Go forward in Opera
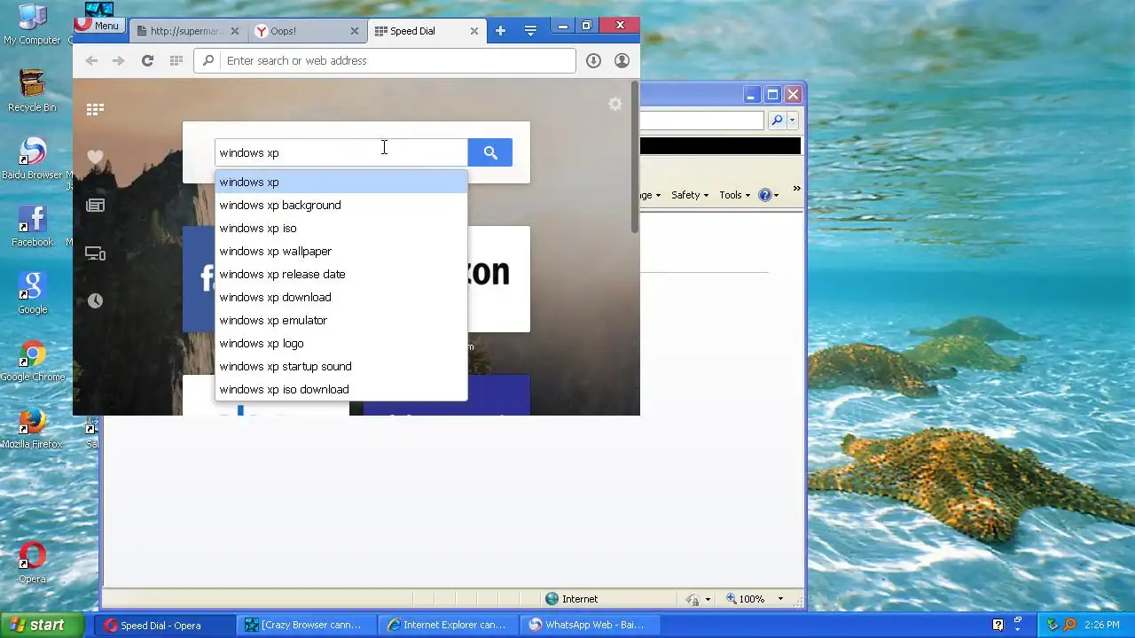This screenshot has height=638, width=1135. (118, 60)
